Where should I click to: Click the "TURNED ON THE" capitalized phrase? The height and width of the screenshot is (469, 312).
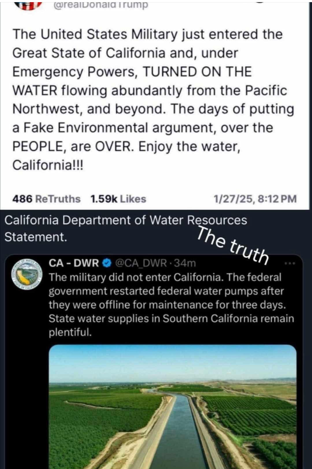(197, 72)
